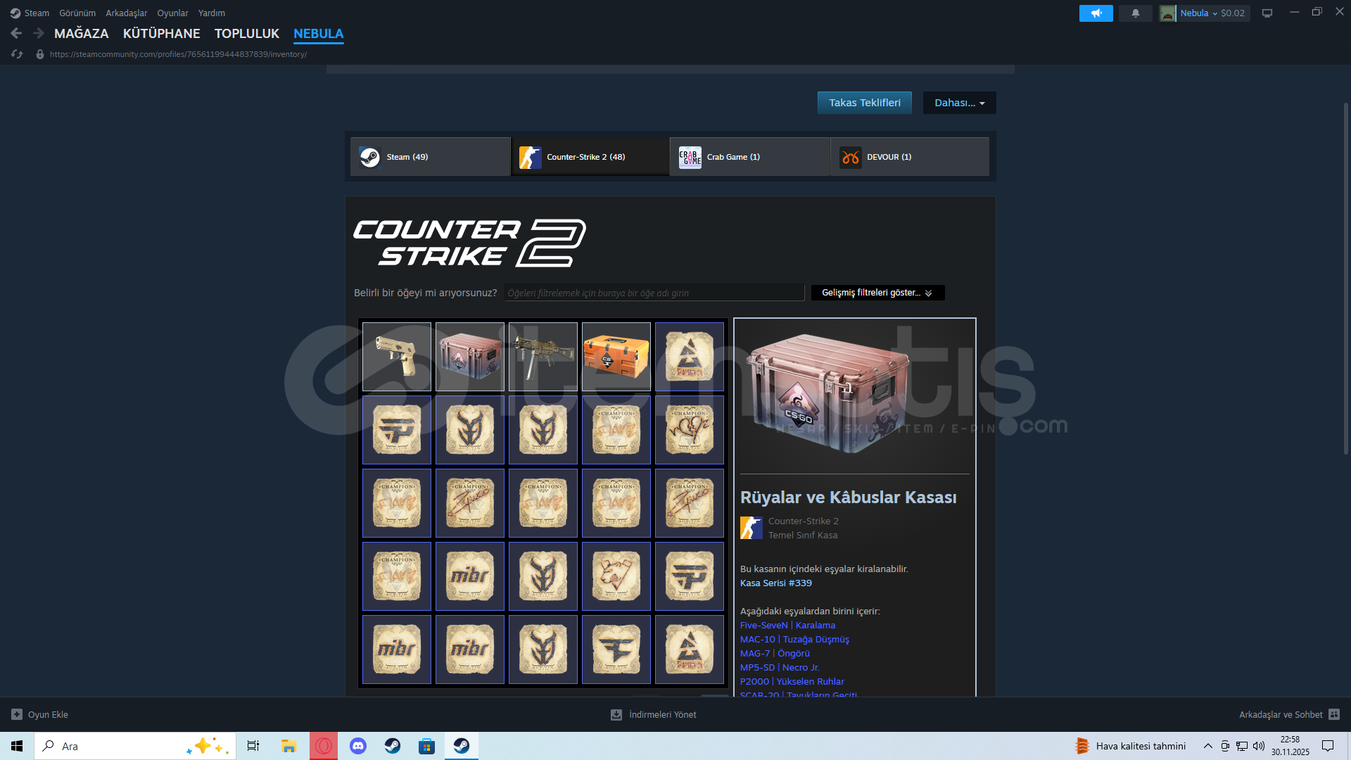Open the MAC-10 | Tuzağa Düşmüş link

[794, 639]
